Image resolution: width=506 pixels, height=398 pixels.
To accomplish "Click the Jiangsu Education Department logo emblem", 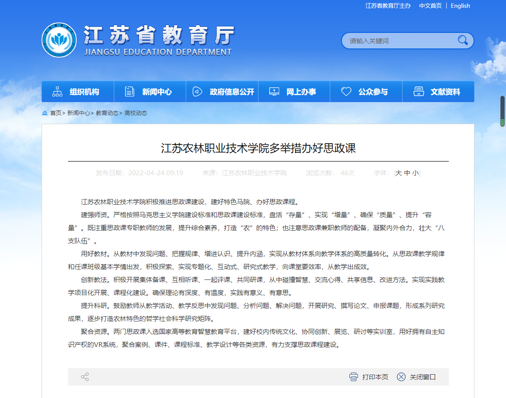I will (59, 40).
